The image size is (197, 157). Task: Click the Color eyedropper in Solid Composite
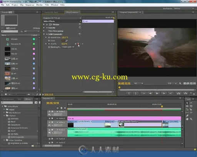point(67,41)
